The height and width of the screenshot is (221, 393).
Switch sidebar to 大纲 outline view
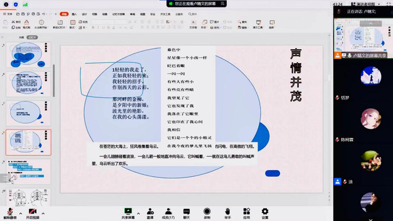point(22,37)
